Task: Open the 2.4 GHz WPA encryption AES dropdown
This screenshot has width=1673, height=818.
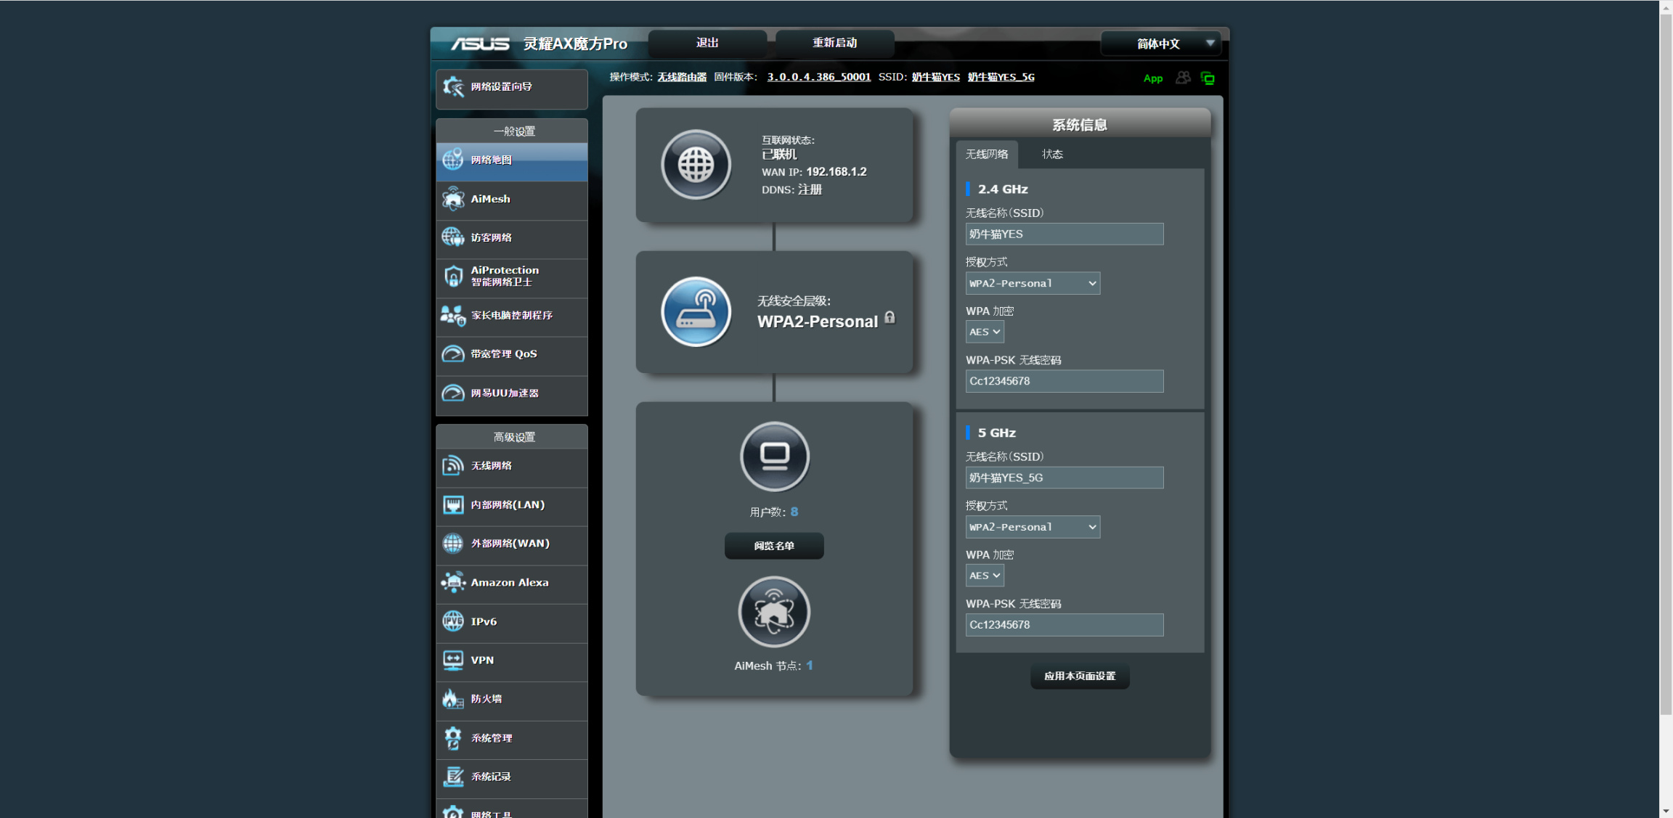Action: point(985,332)
